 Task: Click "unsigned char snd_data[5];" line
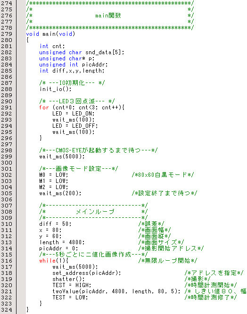click(x=82, y=52)
